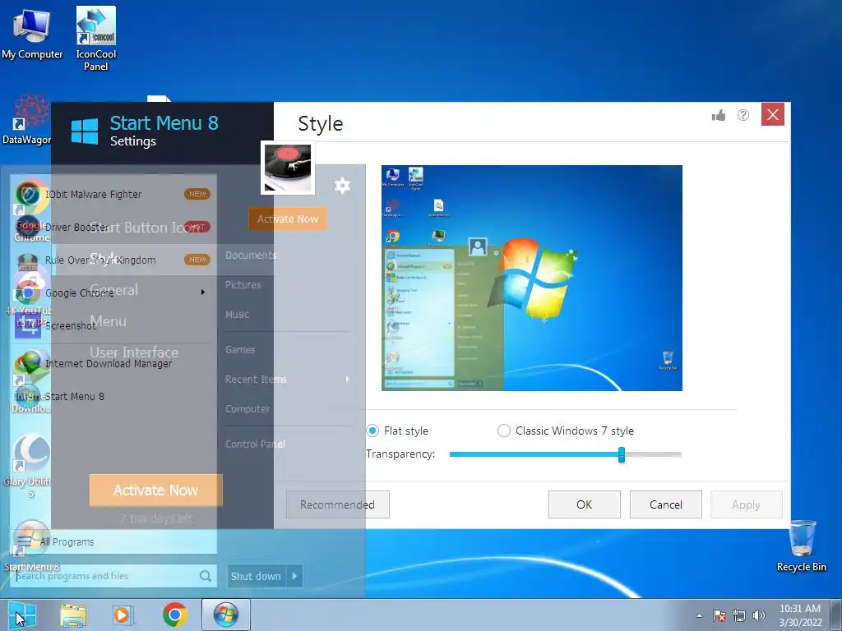
Task: Open Rule Over Your Kingdom entry
Action: point(113,260)
